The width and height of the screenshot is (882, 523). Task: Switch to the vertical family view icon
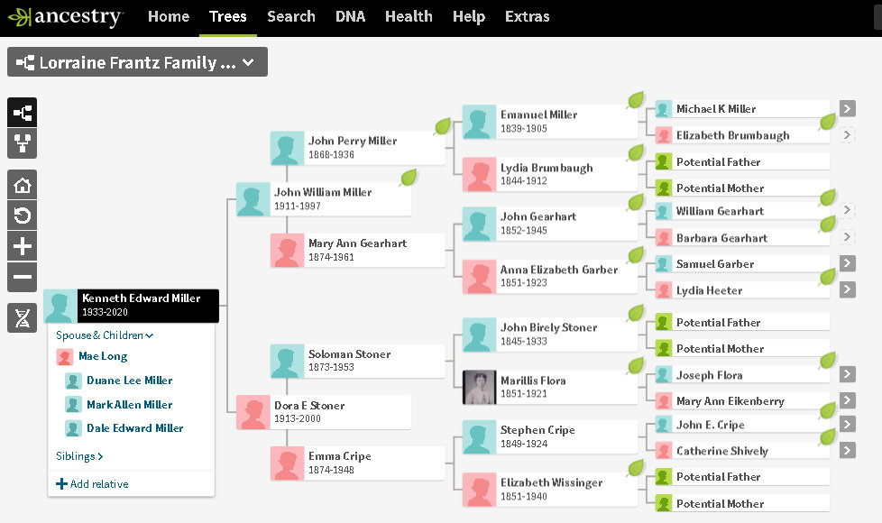coord(23,144)
